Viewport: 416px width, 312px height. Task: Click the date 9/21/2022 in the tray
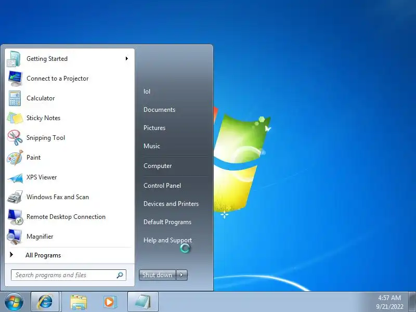coord(389,307)
